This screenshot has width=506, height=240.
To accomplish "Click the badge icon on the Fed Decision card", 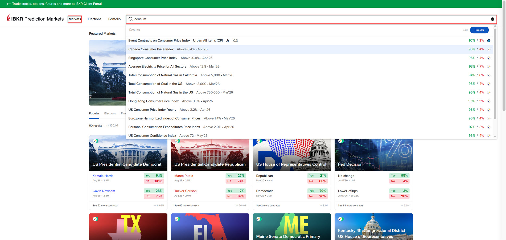I will (341, 141).
